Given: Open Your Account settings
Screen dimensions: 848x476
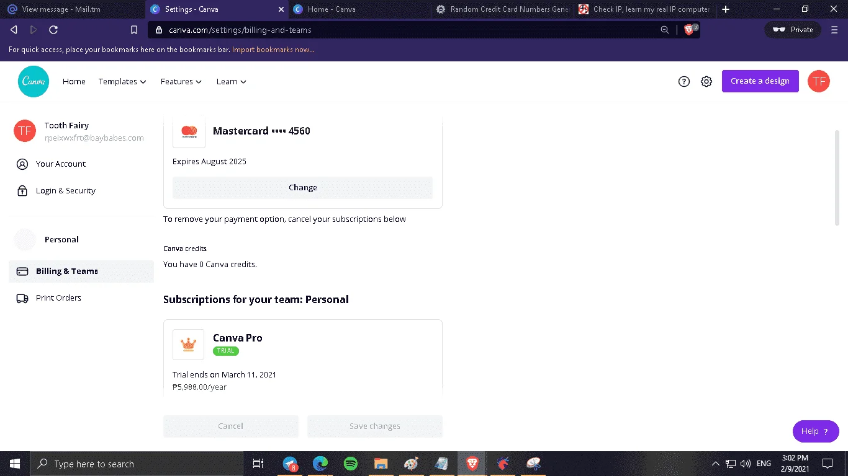Looking at the screenshot, I should click(81, 164).
